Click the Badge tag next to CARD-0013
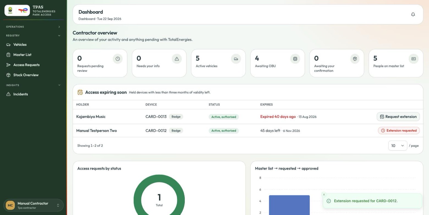The height and width of the screenshot is (215, 429). (176, 117)
